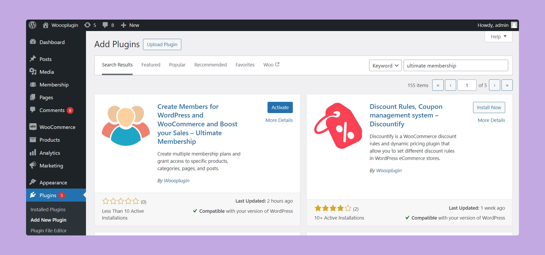
Task: Open More Details for Discountify
Action: click(x=491, y=120)
